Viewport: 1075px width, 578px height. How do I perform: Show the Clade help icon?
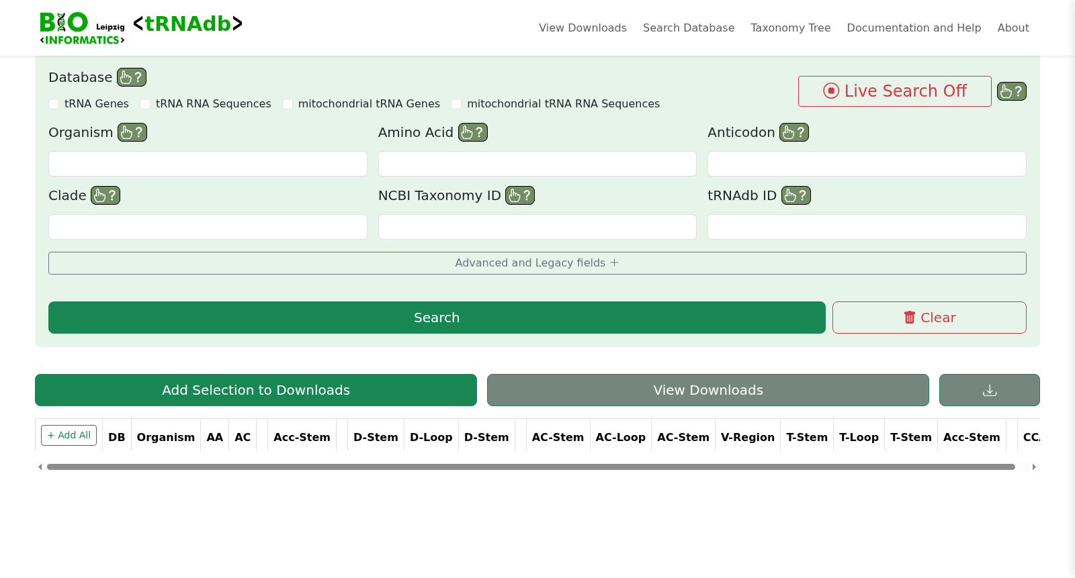pyautogui.click(x=105, y=195)
